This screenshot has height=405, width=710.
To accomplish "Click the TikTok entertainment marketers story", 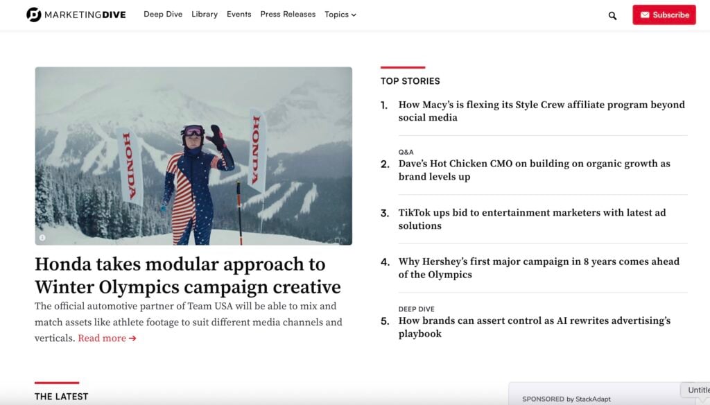I will tap(532, 219).
